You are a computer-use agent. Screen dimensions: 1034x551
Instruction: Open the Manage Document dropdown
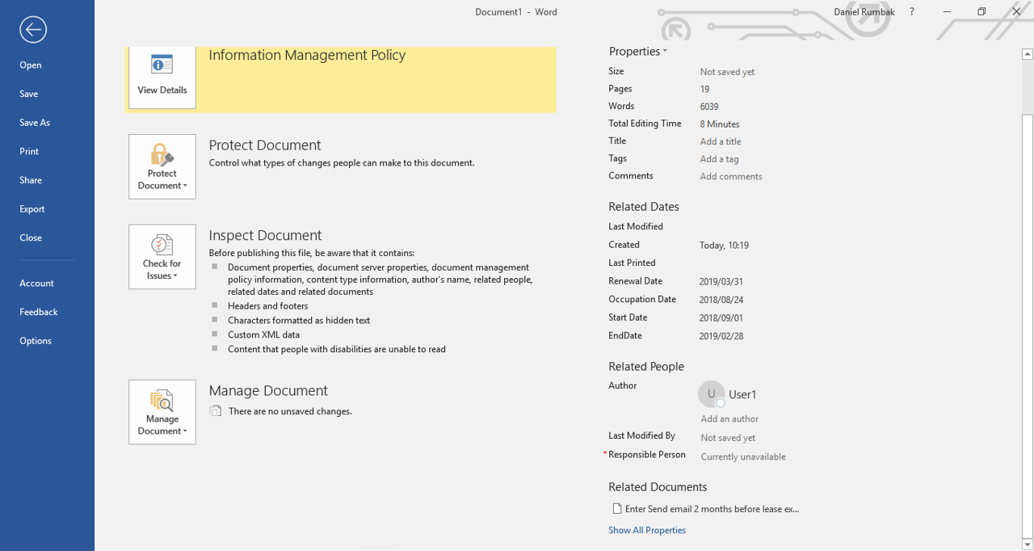coord(162,412)
